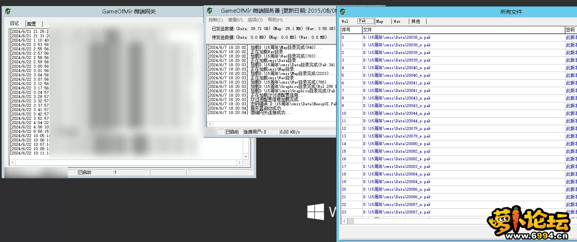This screenshot has width=577, height=242.
Task: Click the 序号 column header
Action: click(351, 30)
